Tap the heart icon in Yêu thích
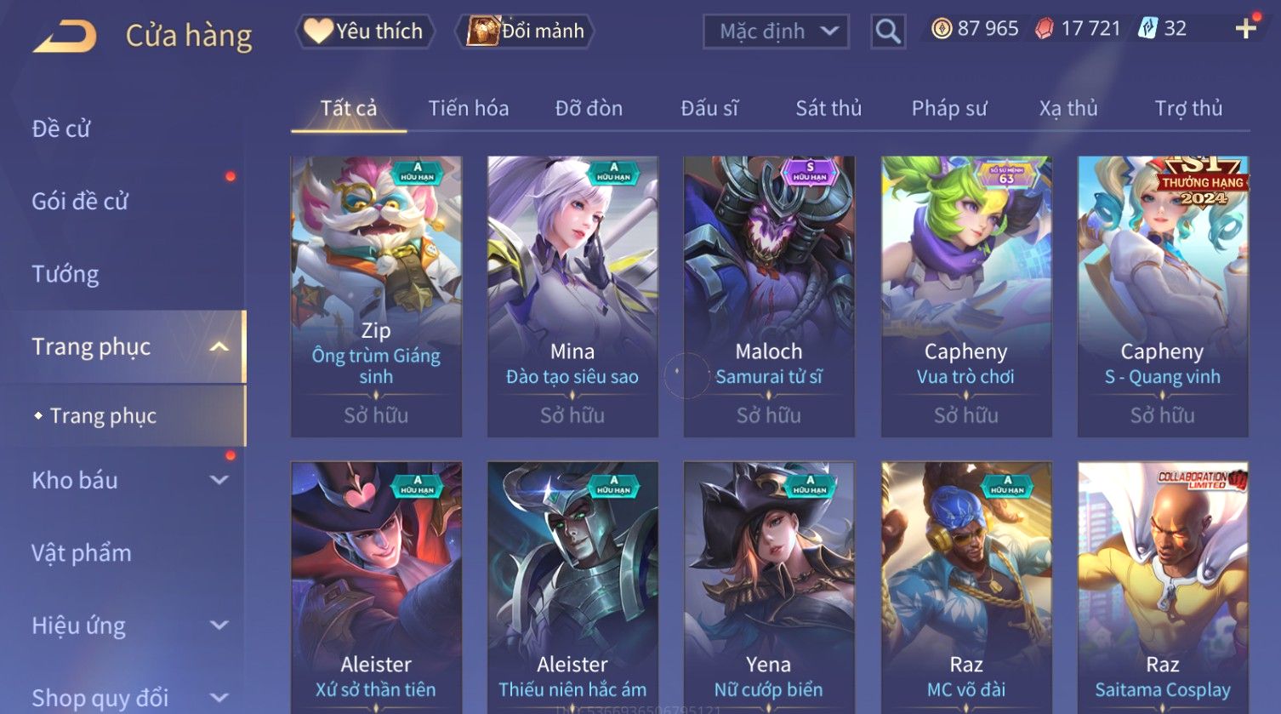 pyautogui.click(x=318, y=31)
